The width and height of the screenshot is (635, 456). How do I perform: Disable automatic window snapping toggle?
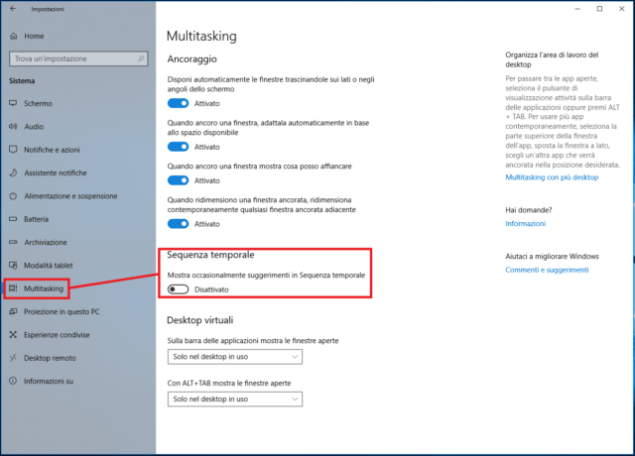(179, 102)
